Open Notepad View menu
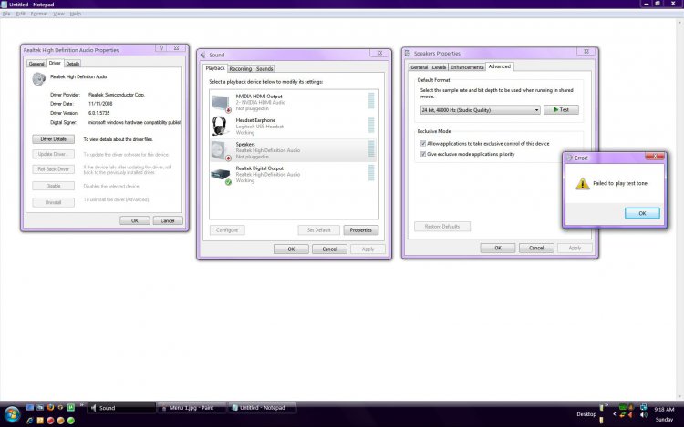 click(x=59, y=14)
